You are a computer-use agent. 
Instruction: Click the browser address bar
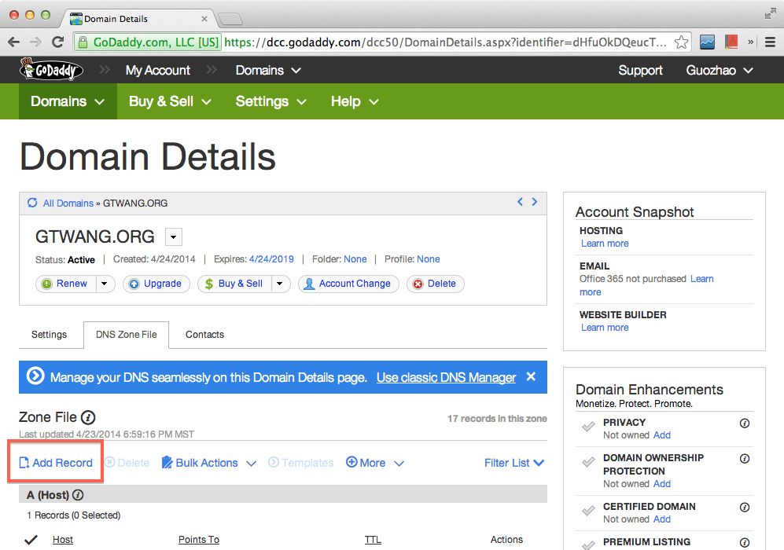(440, 42)
